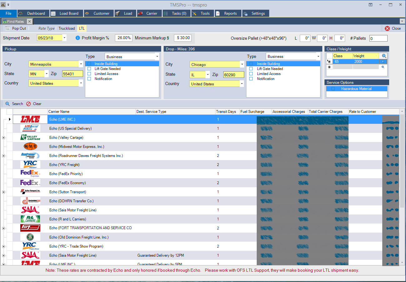Click the Roadrunner carrier logo

(30, 156)
